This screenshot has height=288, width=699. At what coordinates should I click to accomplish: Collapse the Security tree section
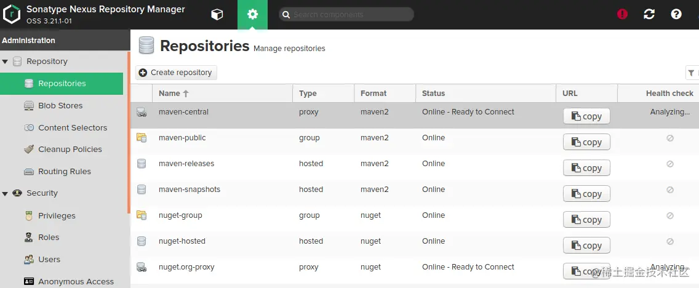click(6, 193)
